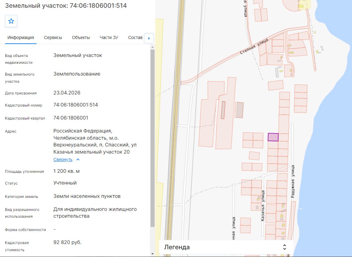Click the Легенда up-down arrows icon
Screen dimensions: 352x257
click(x=284, y=247)
